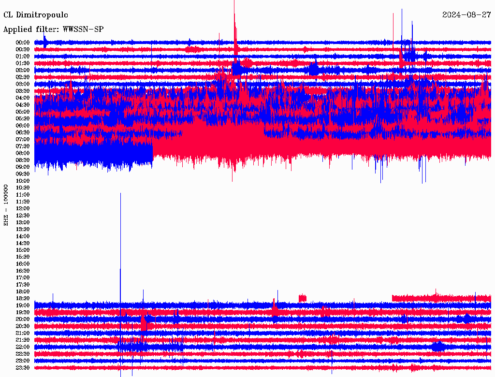Click the 03:30 time label
Screen dimensions: 495x377
coord(23,91)
